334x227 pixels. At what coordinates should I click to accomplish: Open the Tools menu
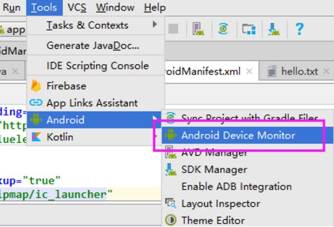[45, 8]
